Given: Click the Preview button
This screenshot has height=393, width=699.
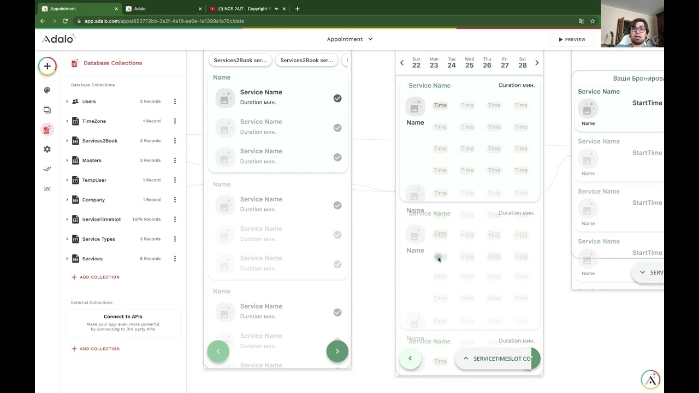Looking at the screenshot, I should 572,39.
